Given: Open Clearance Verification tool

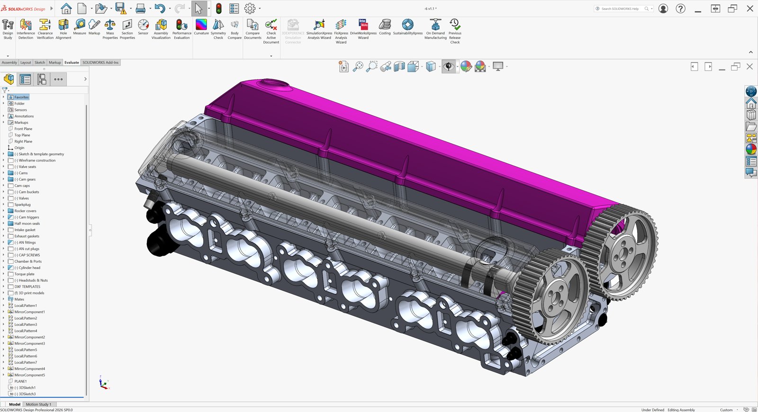Looking at the screenshot, I should pyautogui.click(x=45, y=29).
